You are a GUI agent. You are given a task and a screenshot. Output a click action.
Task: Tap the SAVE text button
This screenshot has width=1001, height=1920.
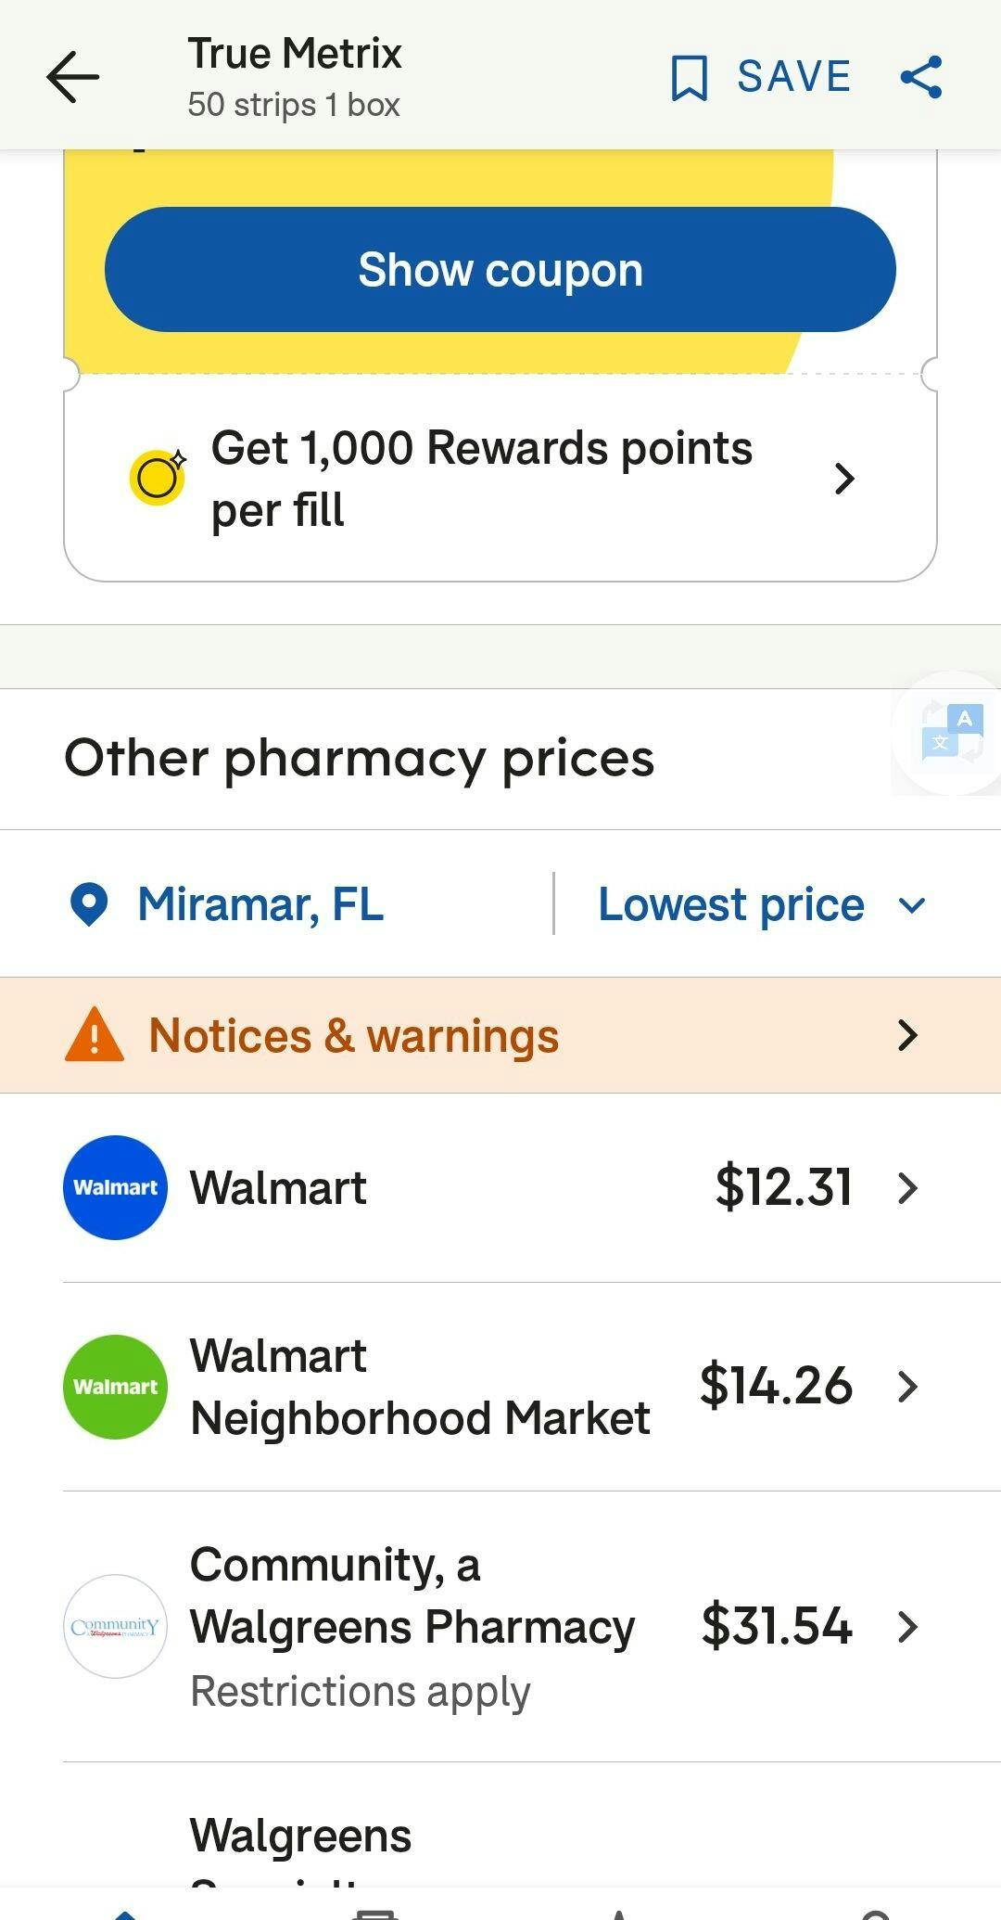tap(794, 77)
